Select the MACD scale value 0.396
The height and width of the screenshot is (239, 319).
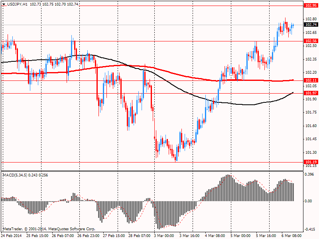click(x=309, y=174)
